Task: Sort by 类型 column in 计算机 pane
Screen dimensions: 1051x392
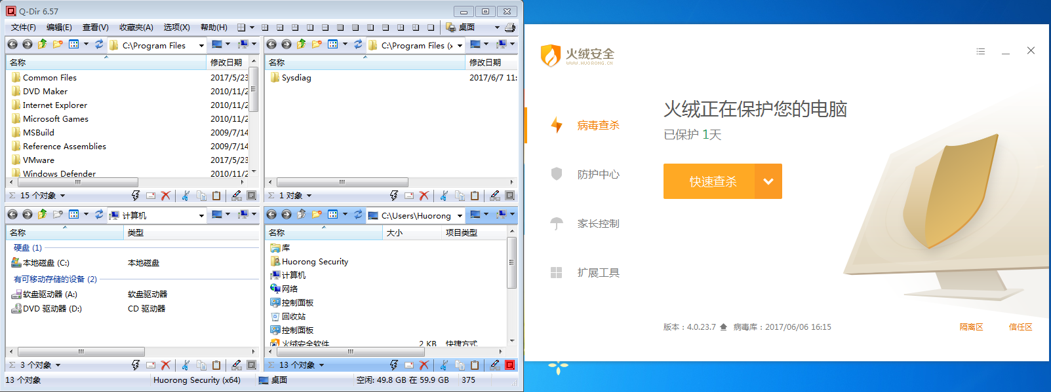Action: (191, 232)
